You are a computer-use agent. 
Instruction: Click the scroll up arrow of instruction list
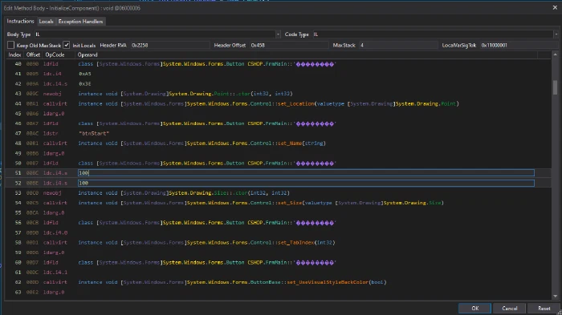point(556,55)
